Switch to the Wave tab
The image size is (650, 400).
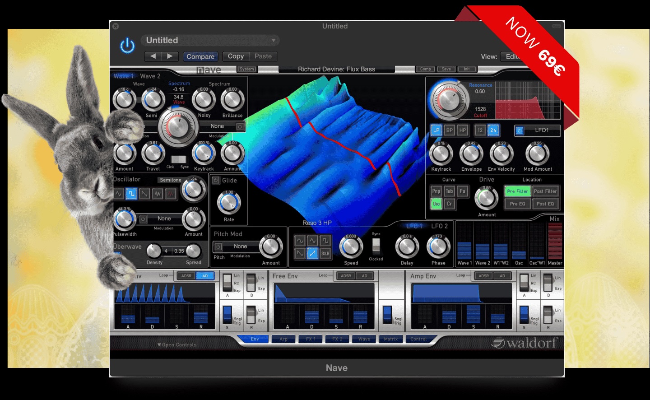click(x=364, y=339)
